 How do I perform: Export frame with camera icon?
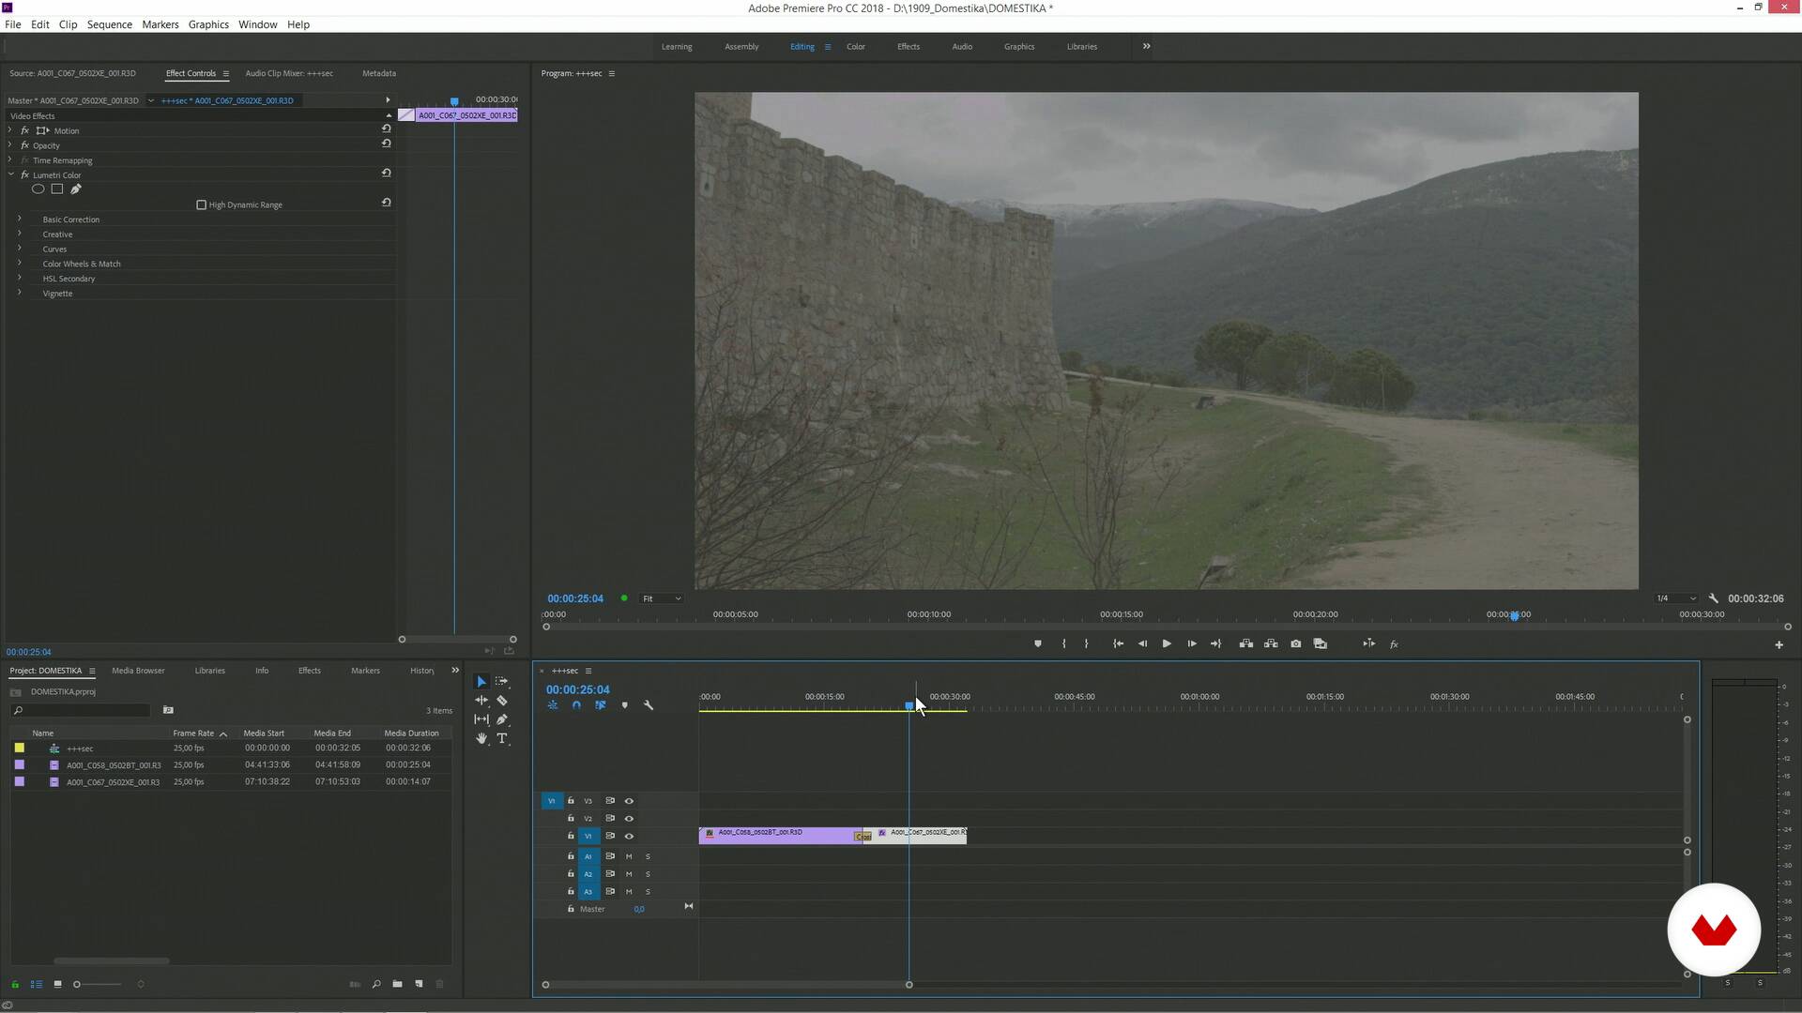[x=1296, y=643]
